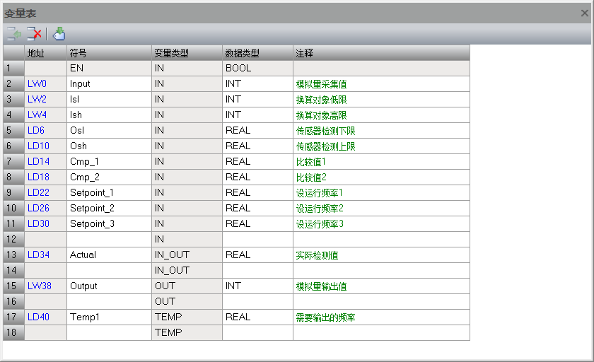Click the EN symbol cell
The height and width of the screenshot is (362, 594).
[109, 68]
